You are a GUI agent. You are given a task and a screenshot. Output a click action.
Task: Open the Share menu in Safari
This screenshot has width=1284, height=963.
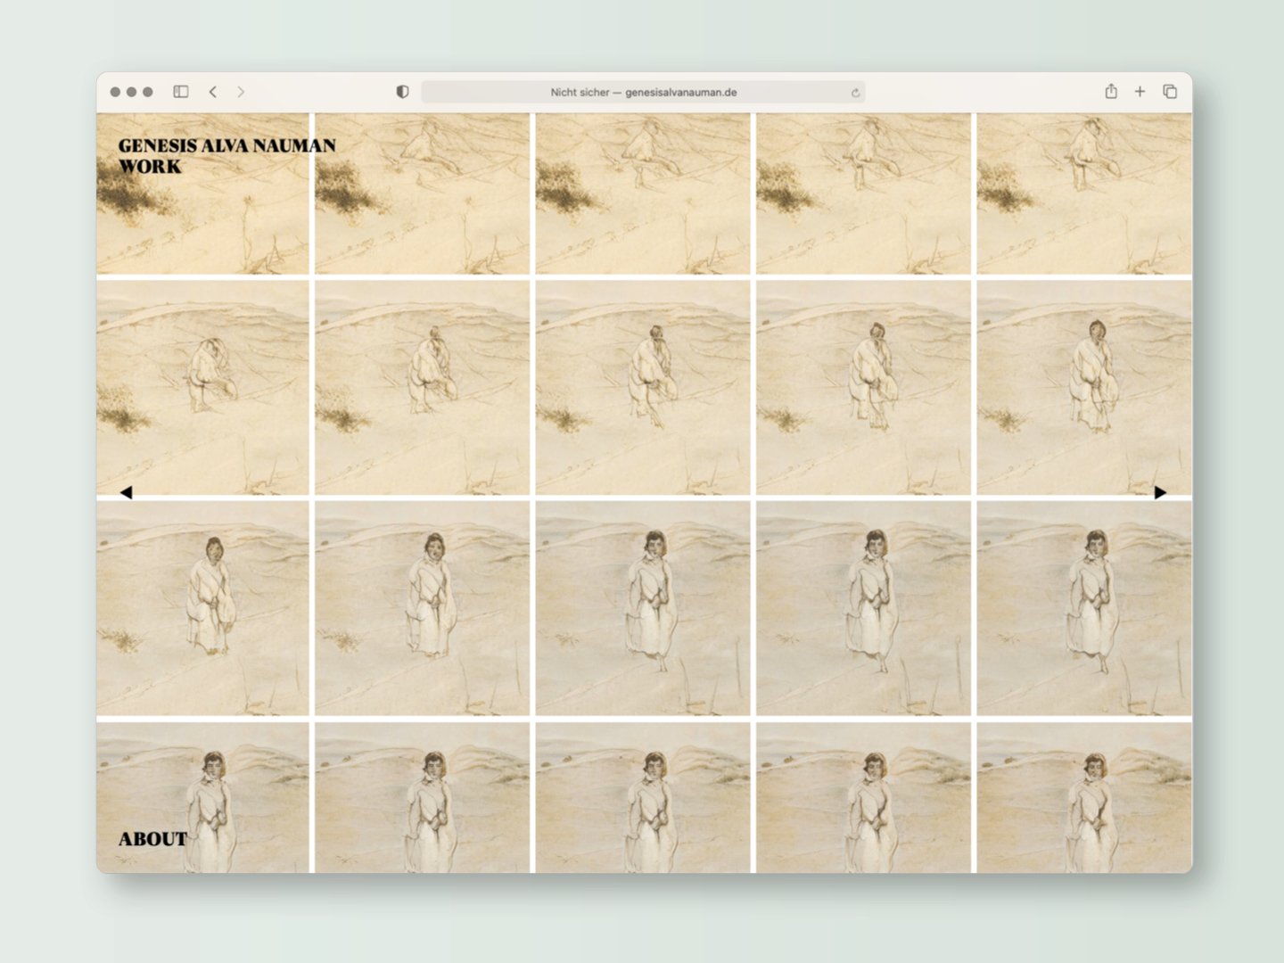click(x=1111, y=91)
